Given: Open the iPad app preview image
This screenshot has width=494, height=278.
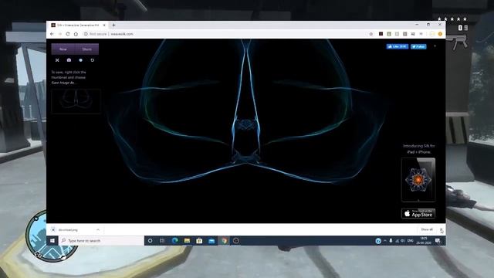Looking at the screenshot, I should (x=418, y=180).
